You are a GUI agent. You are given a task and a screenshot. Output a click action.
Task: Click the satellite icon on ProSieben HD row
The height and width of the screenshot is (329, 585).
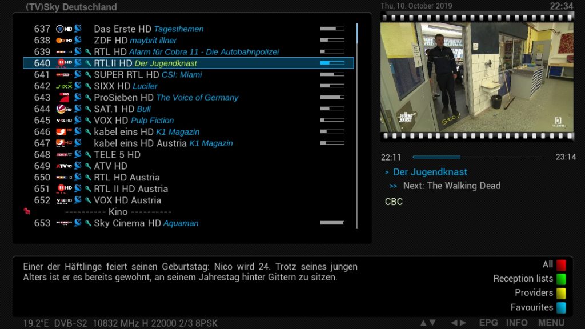(x=78, y=97)
